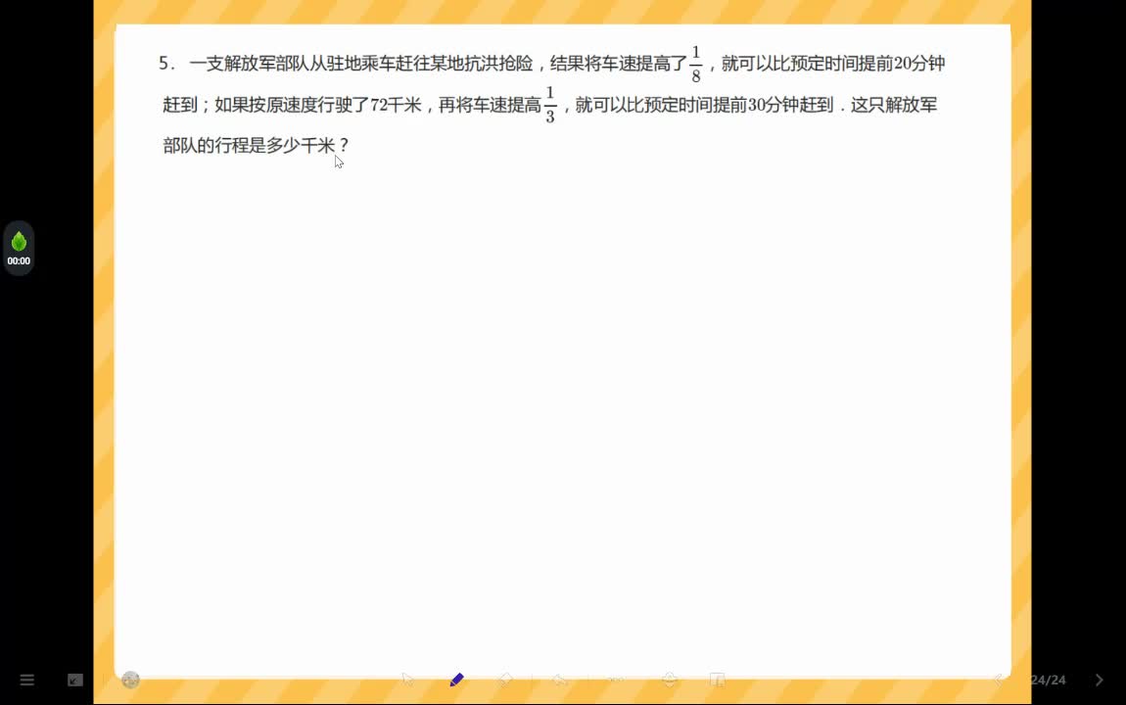The width and height of the screenshot is (1126, 705).
Task: Click the text 部队的行程是多少千米
Action: (x=249, y=146)
